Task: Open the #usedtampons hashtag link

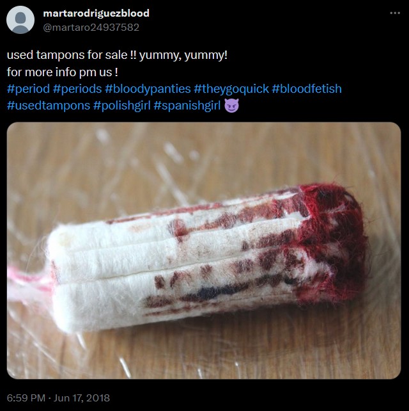Action: pos(49,106)
